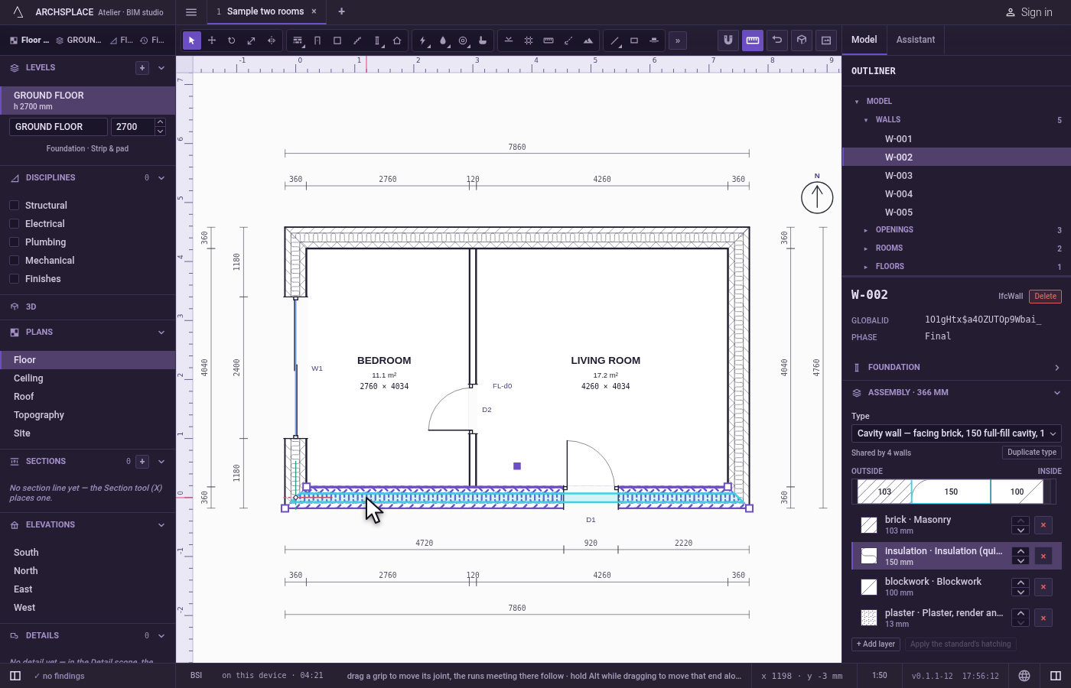Open the 3D cube view button
This screenshot has width=1071, height=688.
tap(802, 40)
